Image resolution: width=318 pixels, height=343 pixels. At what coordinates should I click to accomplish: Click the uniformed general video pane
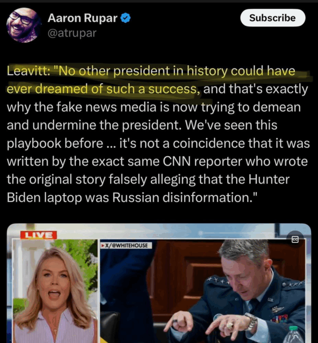[203, 291]
